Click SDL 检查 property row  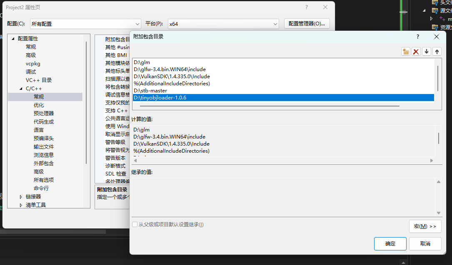[x=115, y=174]
